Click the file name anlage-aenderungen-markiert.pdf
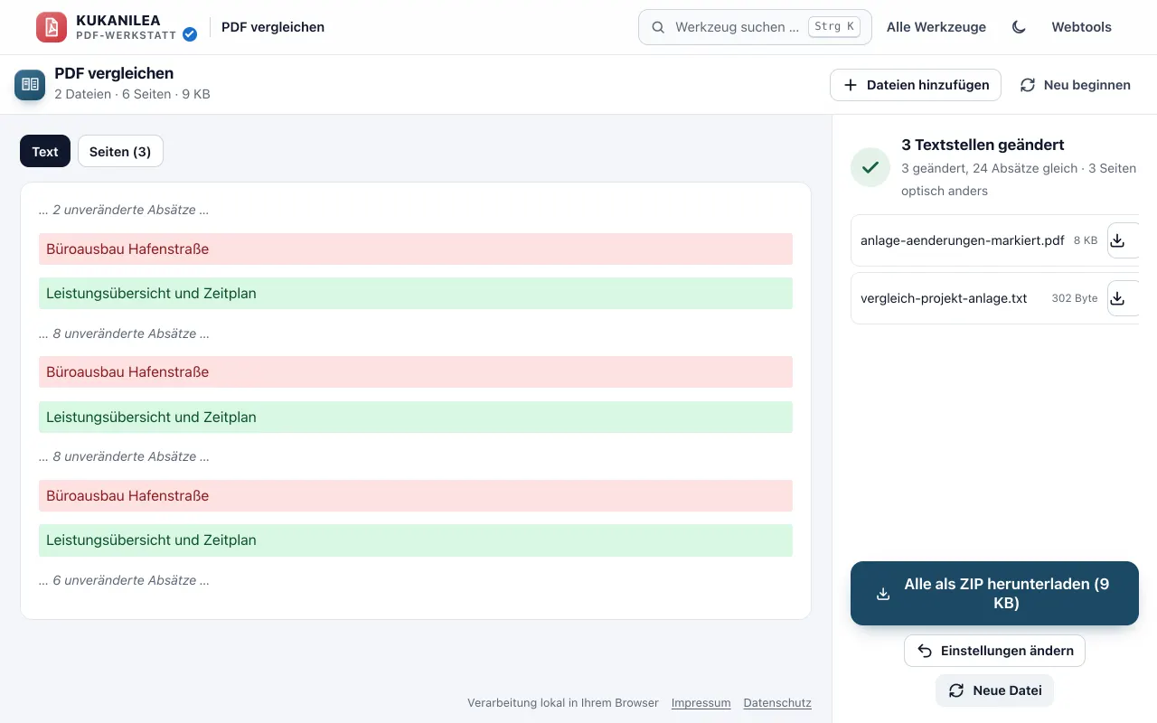Screen dimensions: 1157x723 click(963, 240)
